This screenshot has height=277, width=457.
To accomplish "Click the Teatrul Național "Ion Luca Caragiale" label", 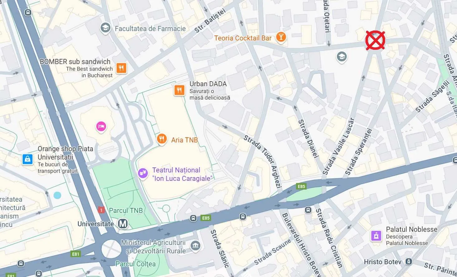I will pos(182,174).
